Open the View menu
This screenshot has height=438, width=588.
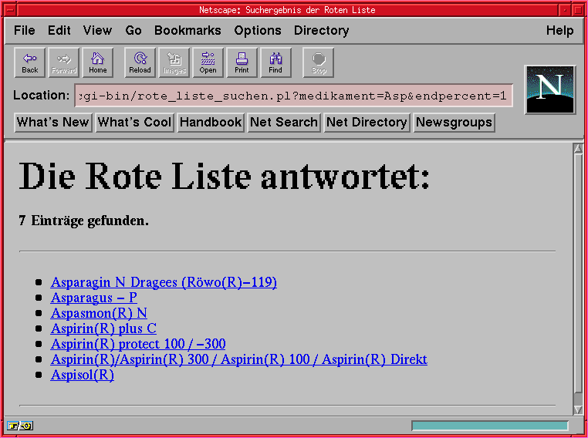pyautogui.click(x=97, y=30)
